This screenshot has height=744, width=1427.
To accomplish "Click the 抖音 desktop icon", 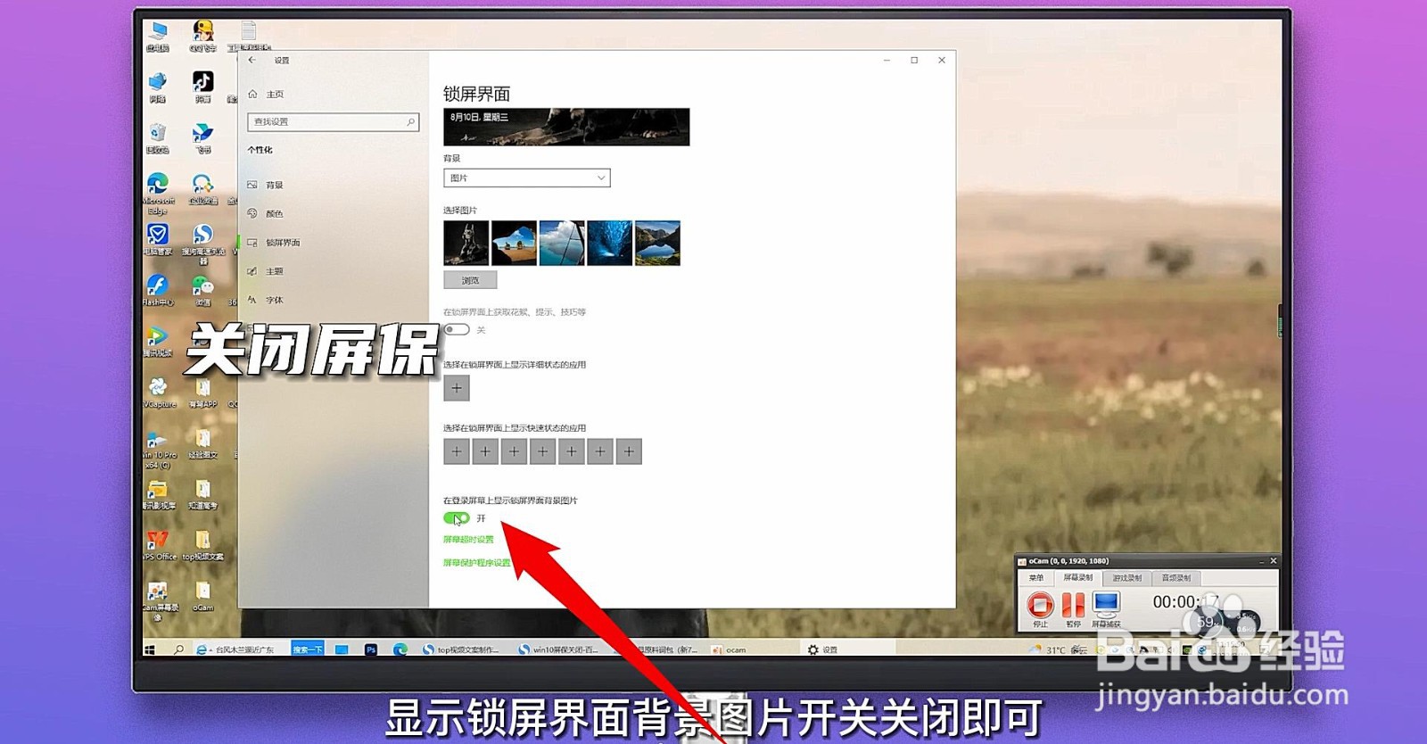I will pos(203,87).
